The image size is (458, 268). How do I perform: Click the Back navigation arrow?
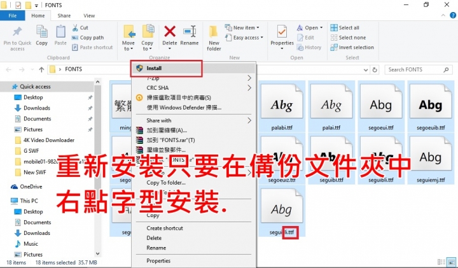[x=9, y=69]
